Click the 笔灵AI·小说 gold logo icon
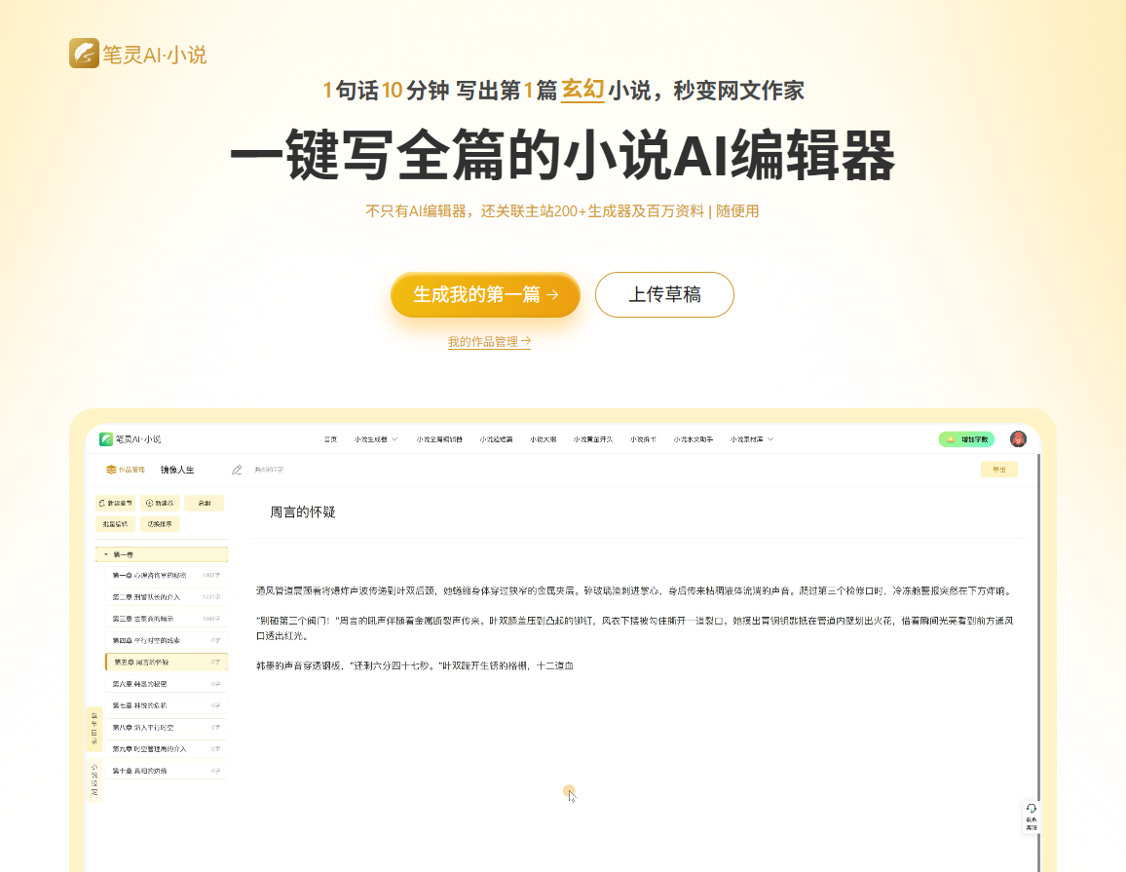This screenshot has height=872, width=1126. click(84, 54)
